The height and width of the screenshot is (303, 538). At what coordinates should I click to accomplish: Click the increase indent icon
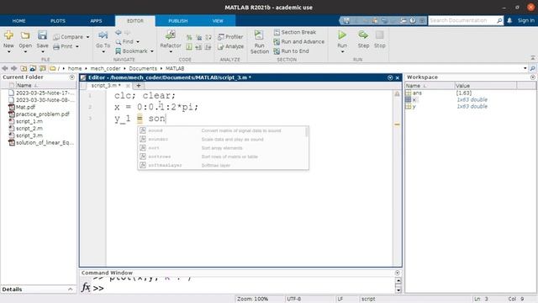[x=198, y=47]
